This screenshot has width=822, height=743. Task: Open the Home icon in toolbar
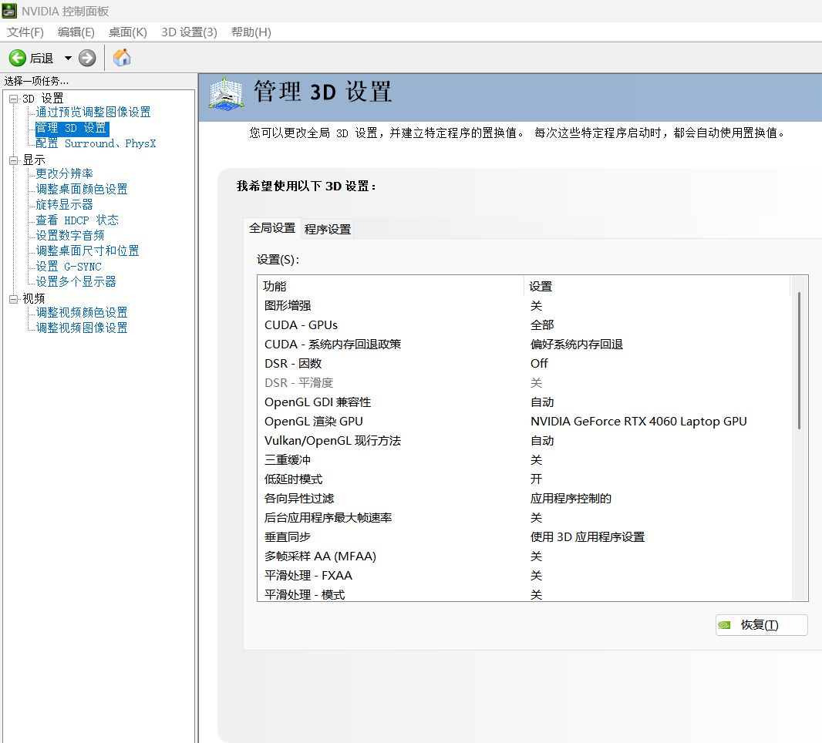point(122,58)
